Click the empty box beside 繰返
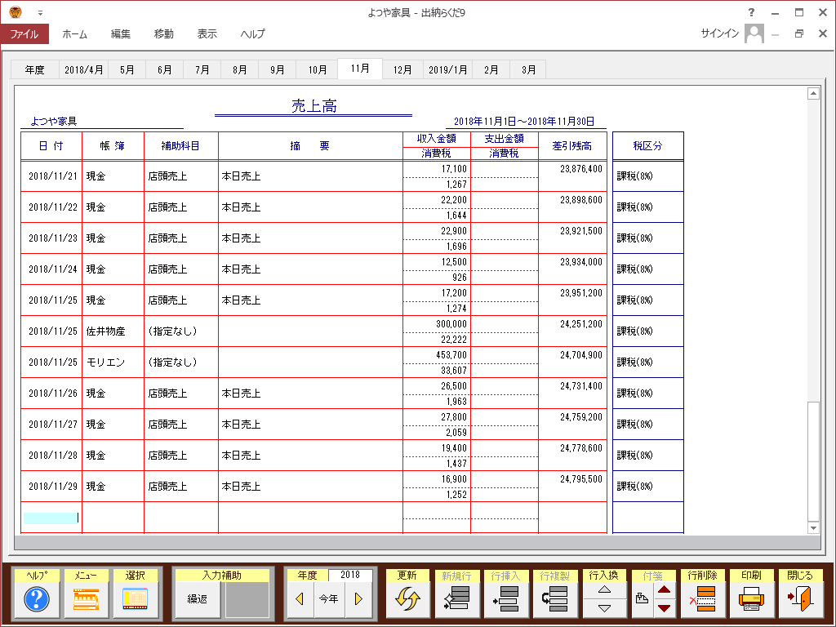Image resolution: width=836 pixels, height=627 pixels. pyautogui.click(x=247, y=599)
